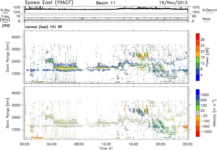Click the 'Nave' legend label
The height and width of the screenshot is (150, 217).
click(x=206, y=19)
